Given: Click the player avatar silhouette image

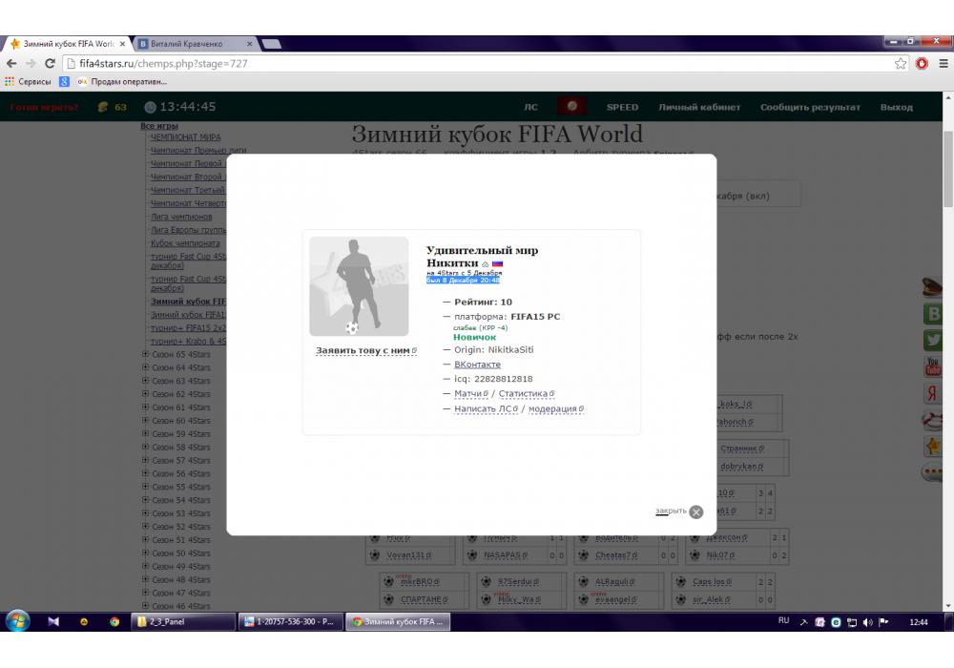Looking at the screenshot, I should [359, 286].
